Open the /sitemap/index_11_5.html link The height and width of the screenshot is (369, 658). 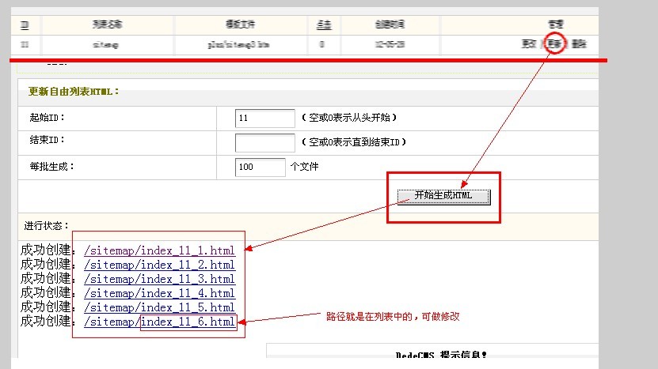click(159, 308)
